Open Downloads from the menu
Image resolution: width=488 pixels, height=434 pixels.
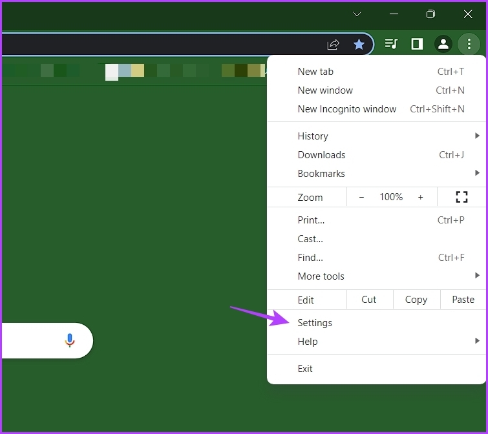coord(376,154)
